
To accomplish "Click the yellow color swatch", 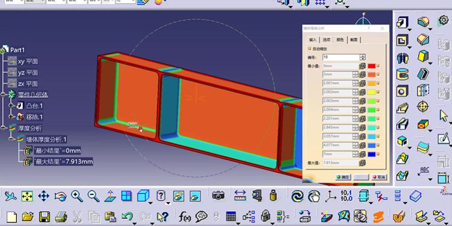I will point(371,92).
